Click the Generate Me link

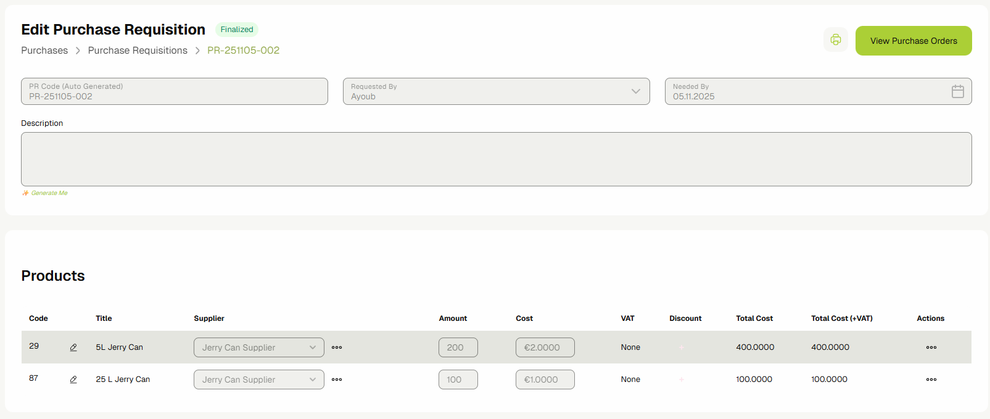pyautogui.click(x=49, y=193)
